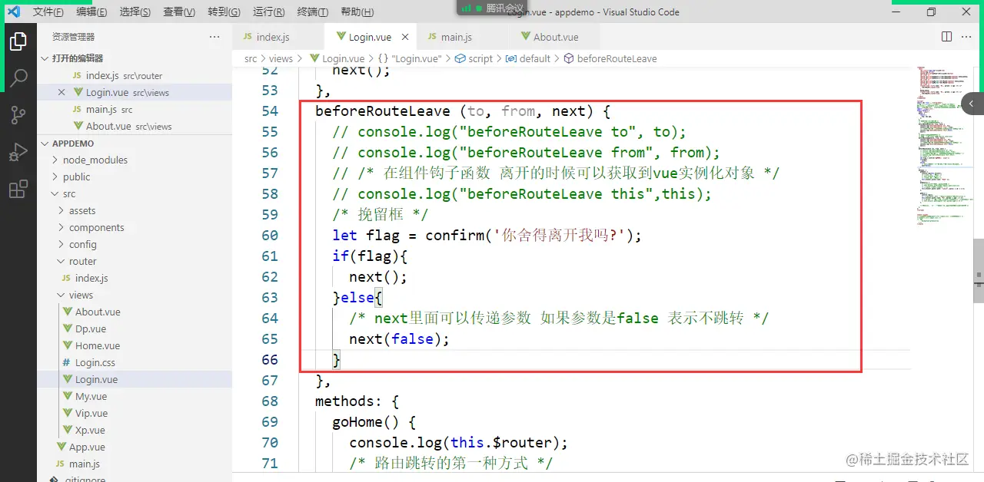Select the Search icon in activity bar
The width and height of the screenshot is (984, 482).
click(19, 78)
